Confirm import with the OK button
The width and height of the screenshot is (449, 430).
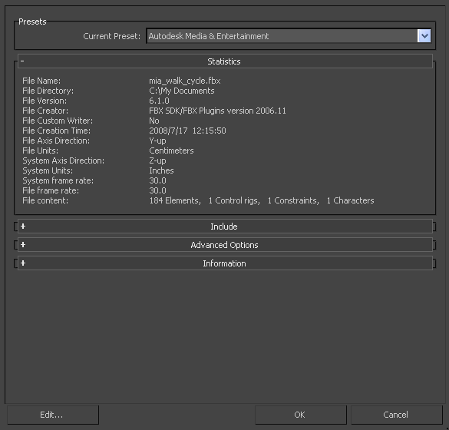[301, 415]
